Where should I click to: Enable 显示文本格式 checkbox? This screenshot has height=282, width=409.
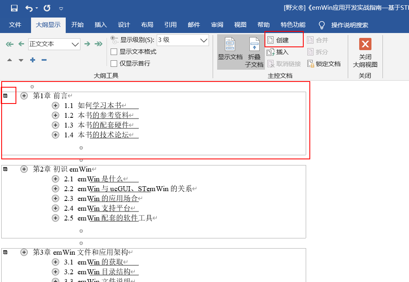pos(114,52)
